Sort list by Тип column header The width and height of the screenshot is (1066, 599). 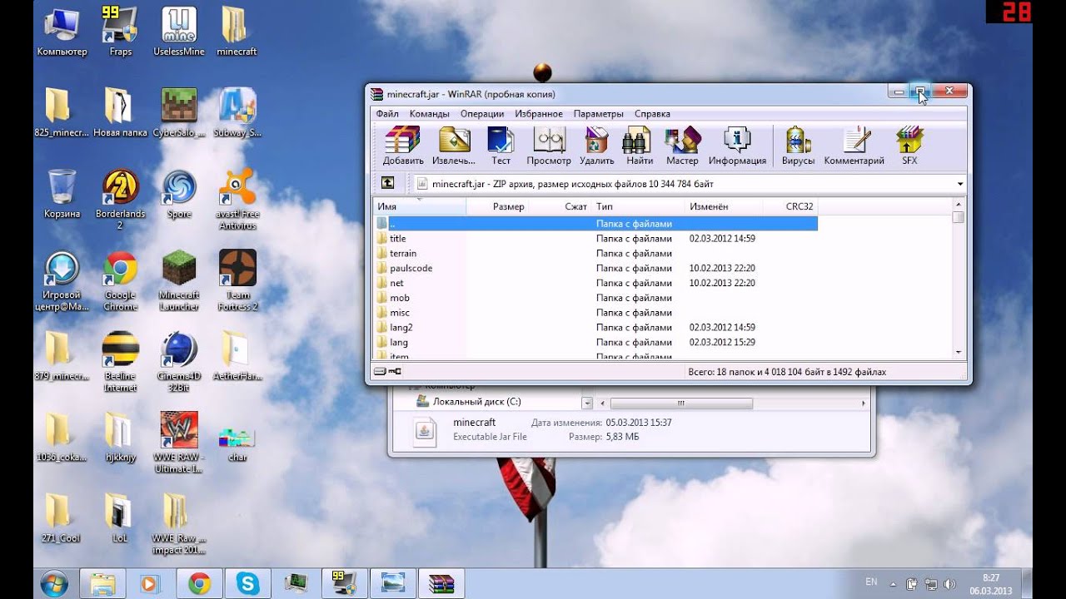click(x=638, y=206)
